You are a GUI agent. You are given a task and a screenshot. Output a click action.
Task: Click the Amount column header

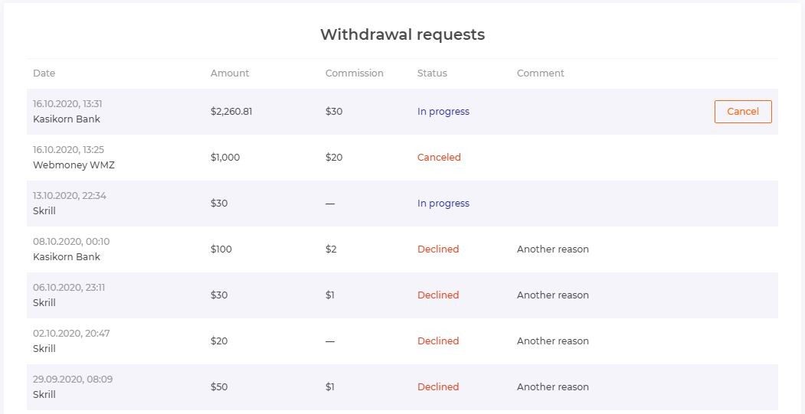click(x=230, y=73)
